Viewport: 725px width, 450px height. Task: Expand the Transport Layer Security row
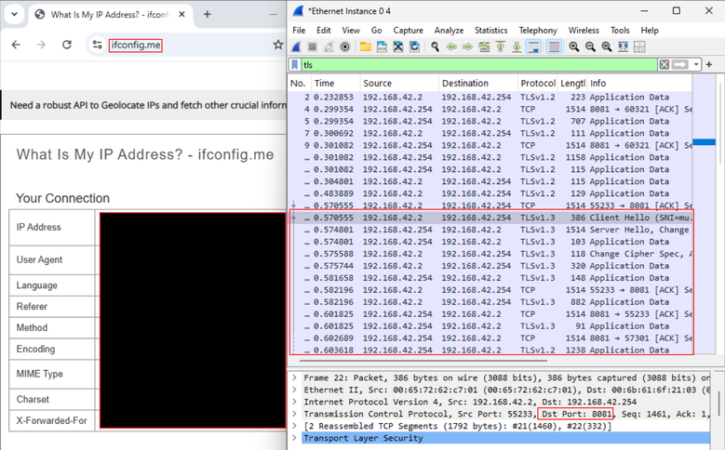[x=294, y=438]
